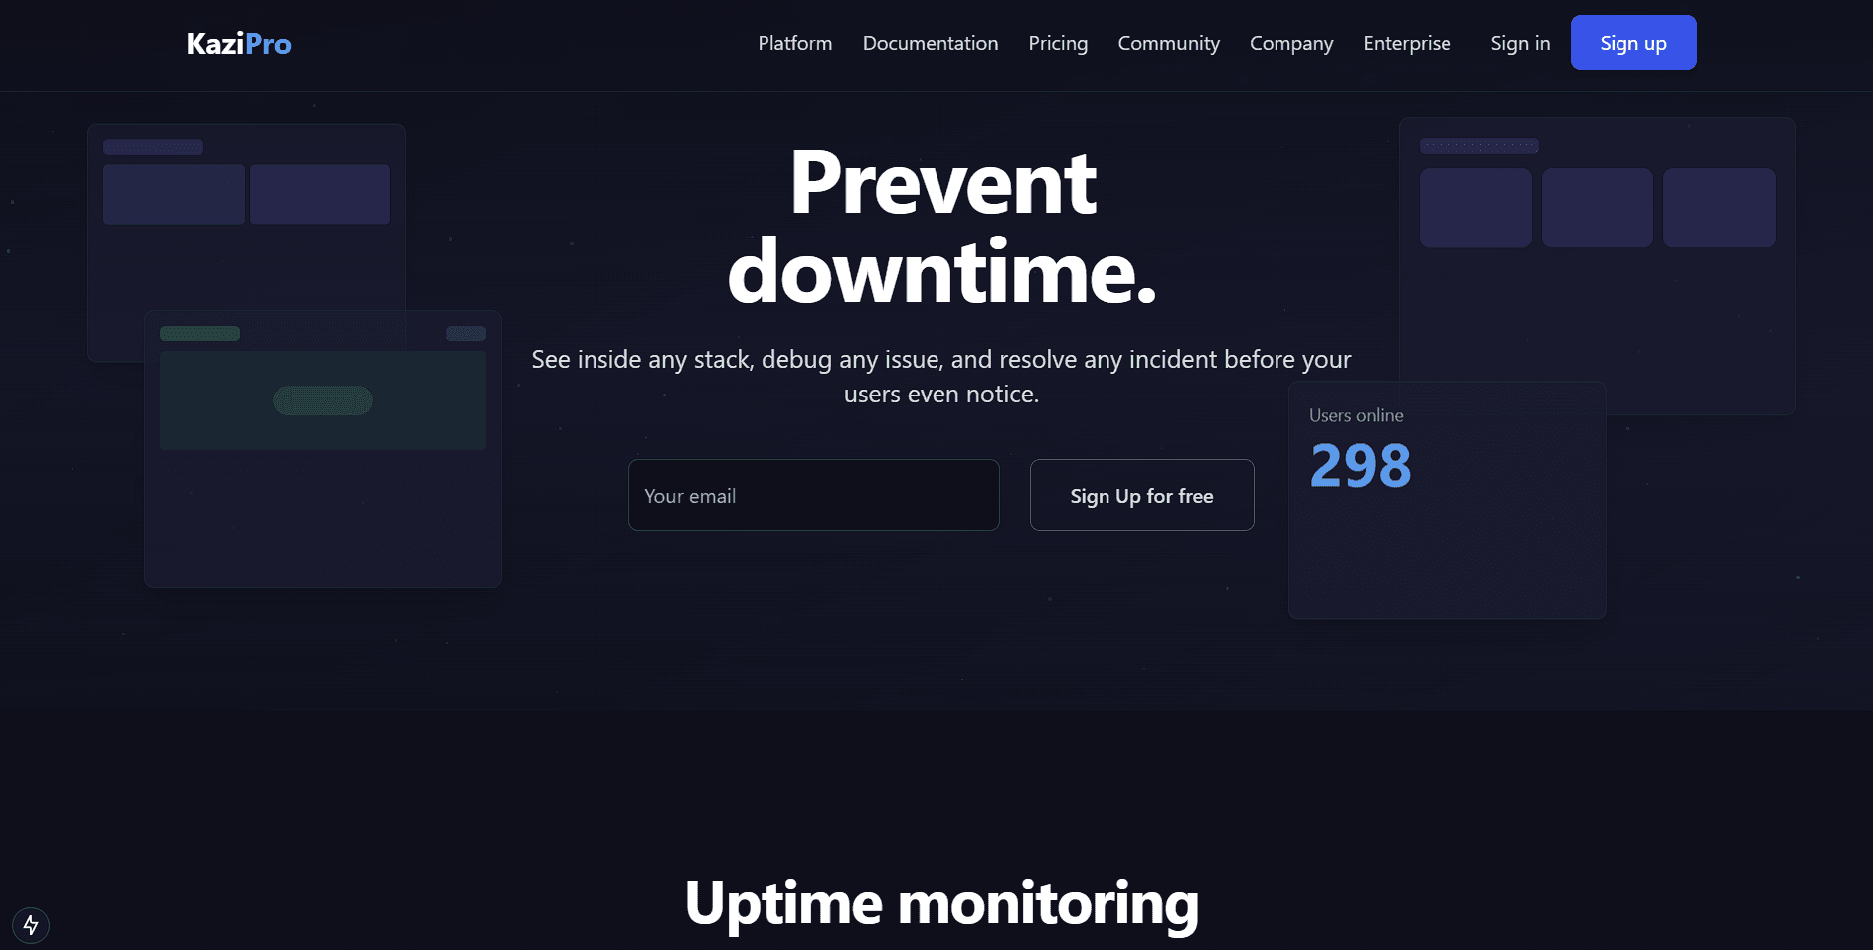Image resolution: width=1873 pixels, height=950 pixels.
Task: Click the lightning bolt icon in the corner
Action: point(31,925)
